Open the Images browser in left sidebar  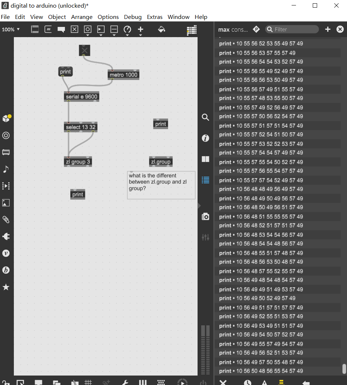tap(6, 203)
